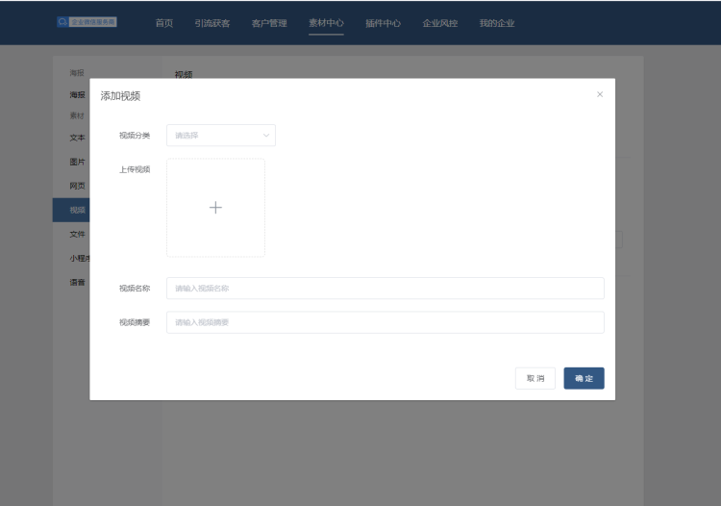
Task: Go to the 首页 navigation tab
Action: tap(164, 23)
